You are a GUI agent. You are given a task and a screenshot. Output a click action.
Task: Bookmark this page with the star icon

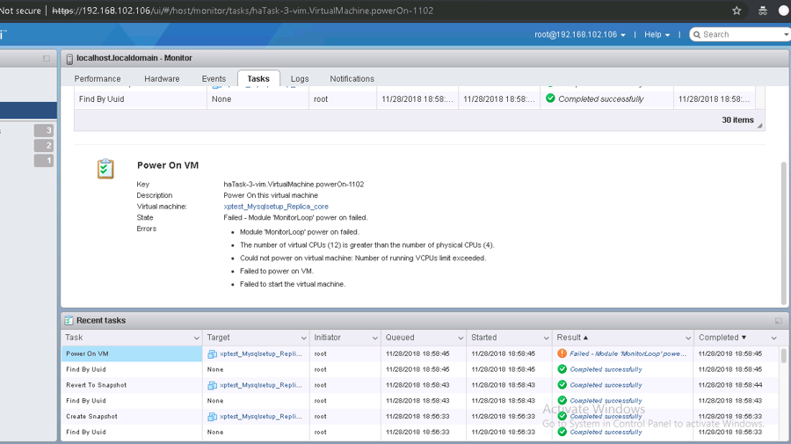pos(737,11)
